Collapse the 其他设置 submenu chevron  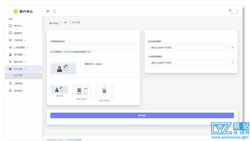pyautogui.click(x=25, y=69)
